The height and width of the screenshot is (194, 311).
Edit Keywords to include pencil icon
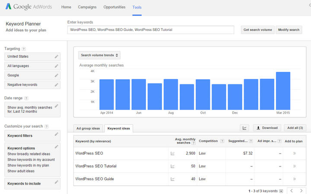click(56, 182)
